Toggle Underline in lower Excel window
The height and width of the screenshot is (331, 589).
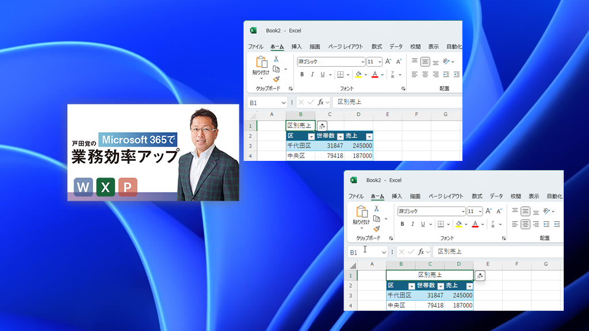click(423, 224)
